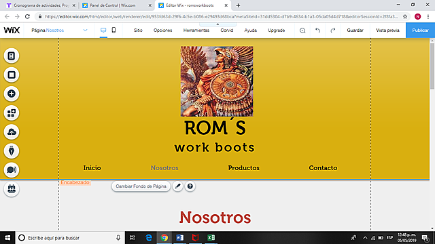Select the Productos navigation item

point(243,168)
